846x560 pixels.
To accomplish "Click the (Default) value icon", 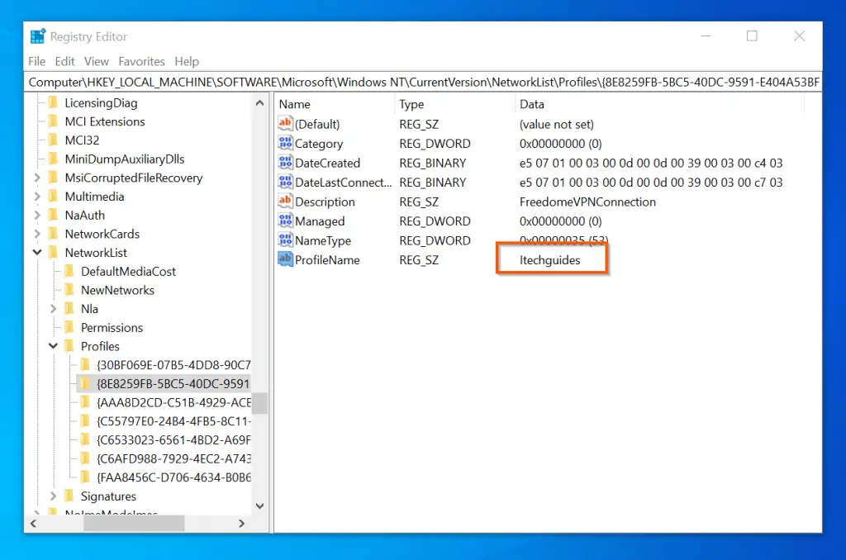I will click(x=286, y=125).
